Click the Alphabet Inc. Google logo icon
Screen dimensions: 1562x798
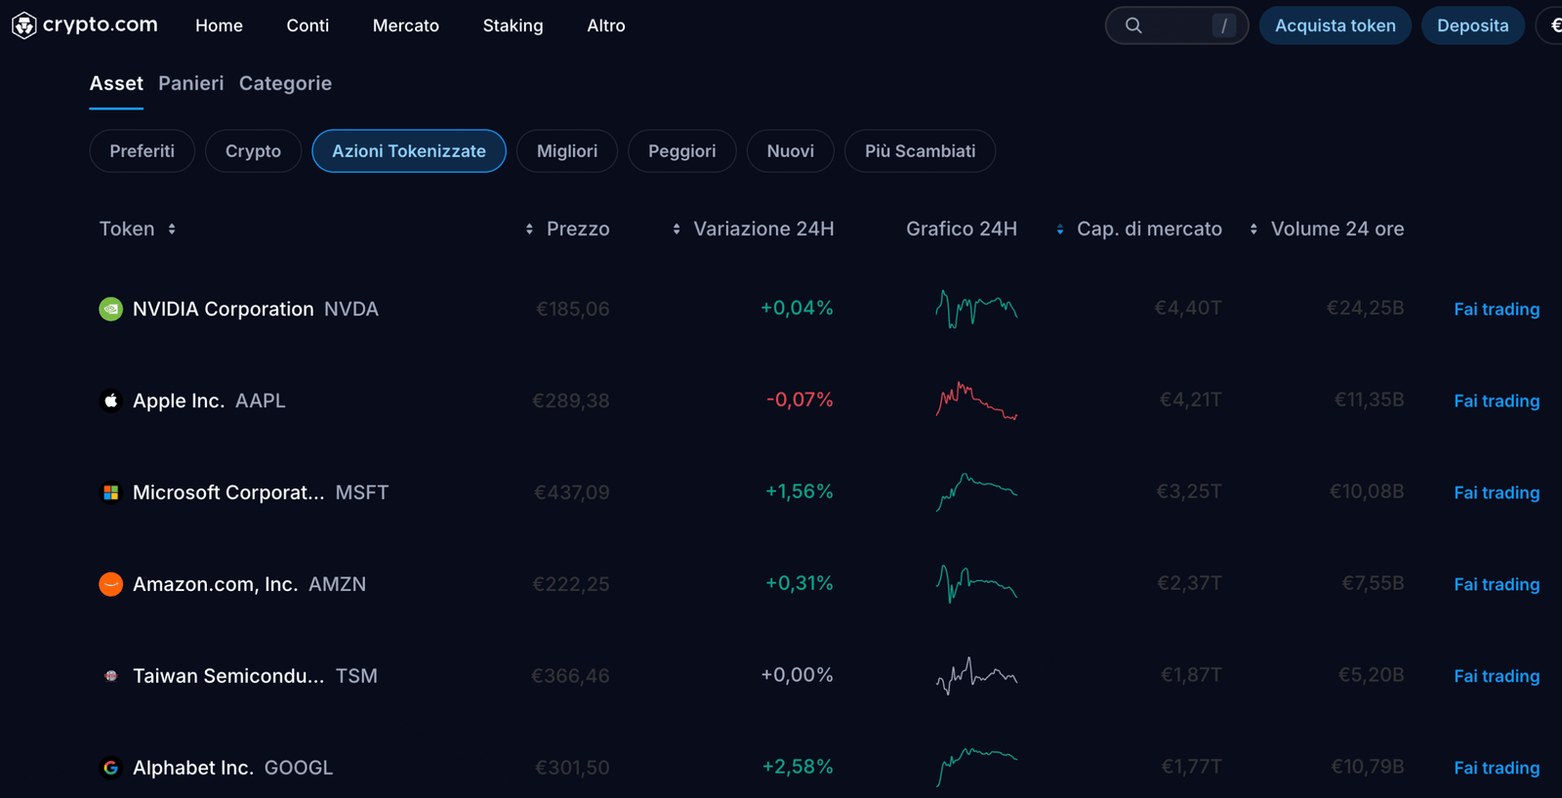click(111, 768)
